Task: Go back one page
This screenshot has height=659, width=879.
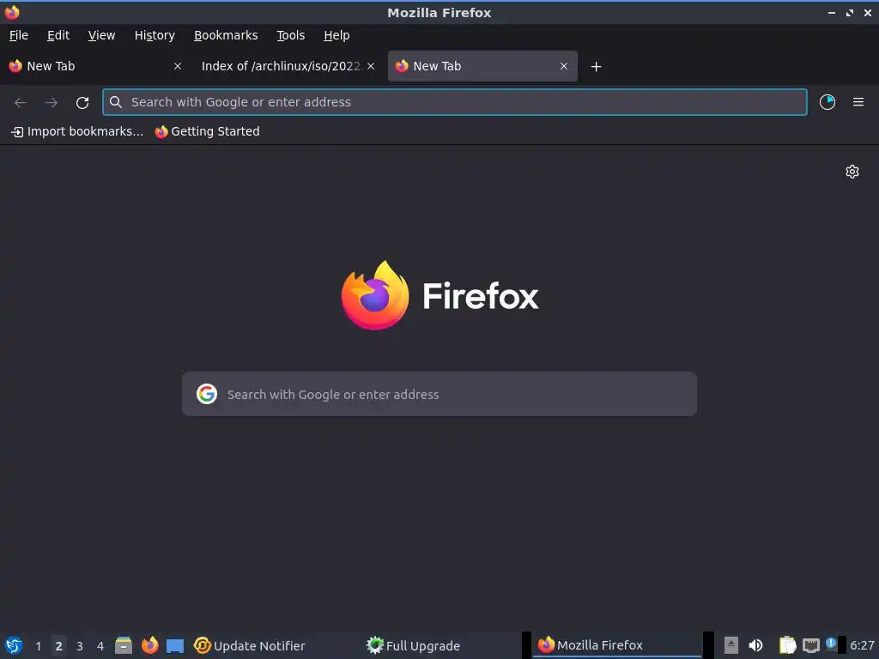Action: click(21, 102)
